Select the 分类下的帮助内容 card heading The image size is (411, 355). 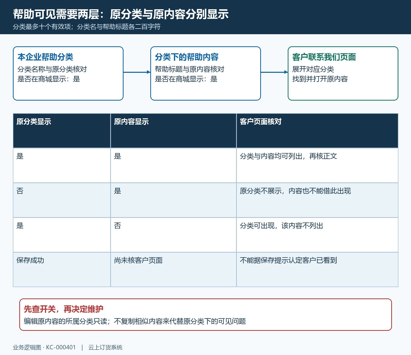coord(187,57)
